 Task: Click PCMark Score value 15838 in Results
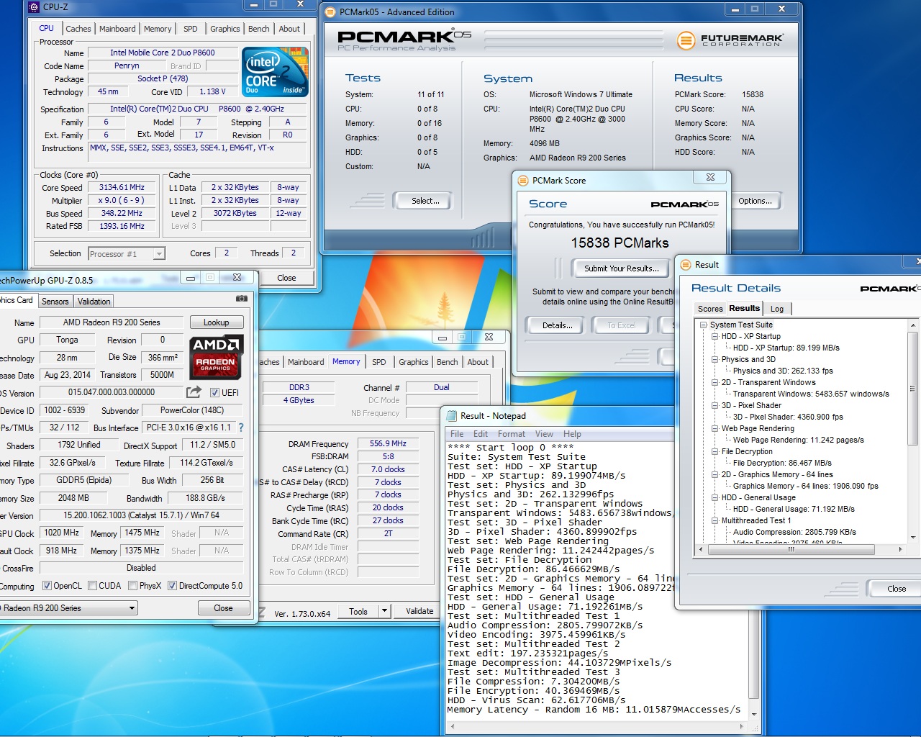click(x=753, y=94)
